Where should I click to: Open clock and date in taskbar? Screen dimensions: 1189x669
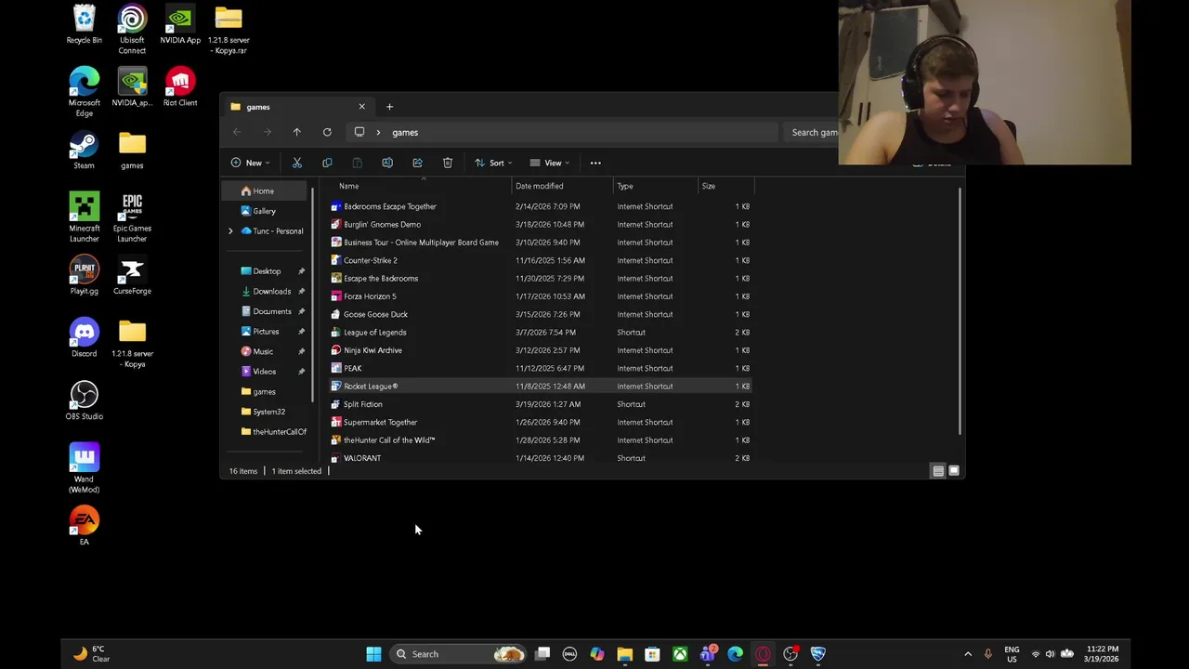pyautogui.click(x=1102, y=654)
